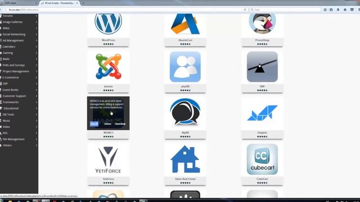
Task: Expand the Mails category
Action: (19, 59)
